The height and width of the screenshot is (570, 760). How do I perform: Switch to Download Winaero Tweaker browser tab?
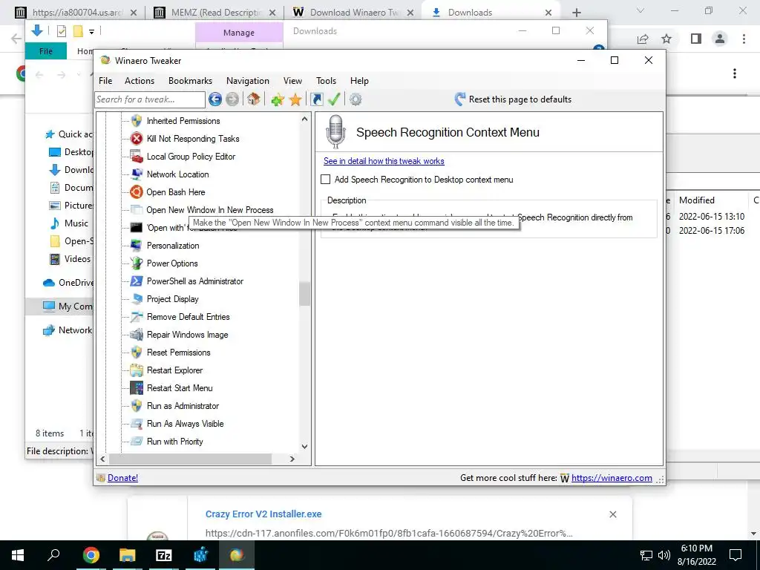[x=354, y=13]
